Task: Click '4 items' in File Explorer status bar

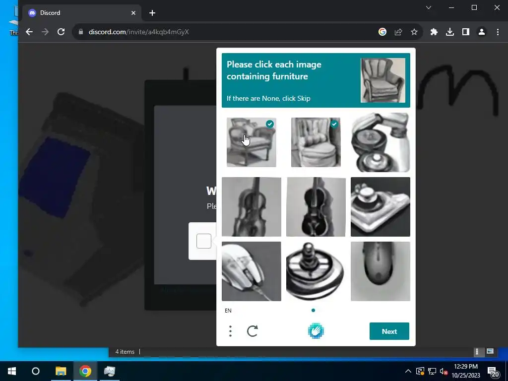Action: pyautogui.click(x=125, y=352)
